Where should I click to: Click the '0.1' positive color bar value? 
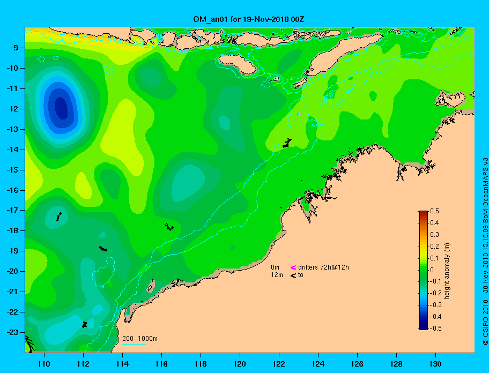click(x=434, y=258)
